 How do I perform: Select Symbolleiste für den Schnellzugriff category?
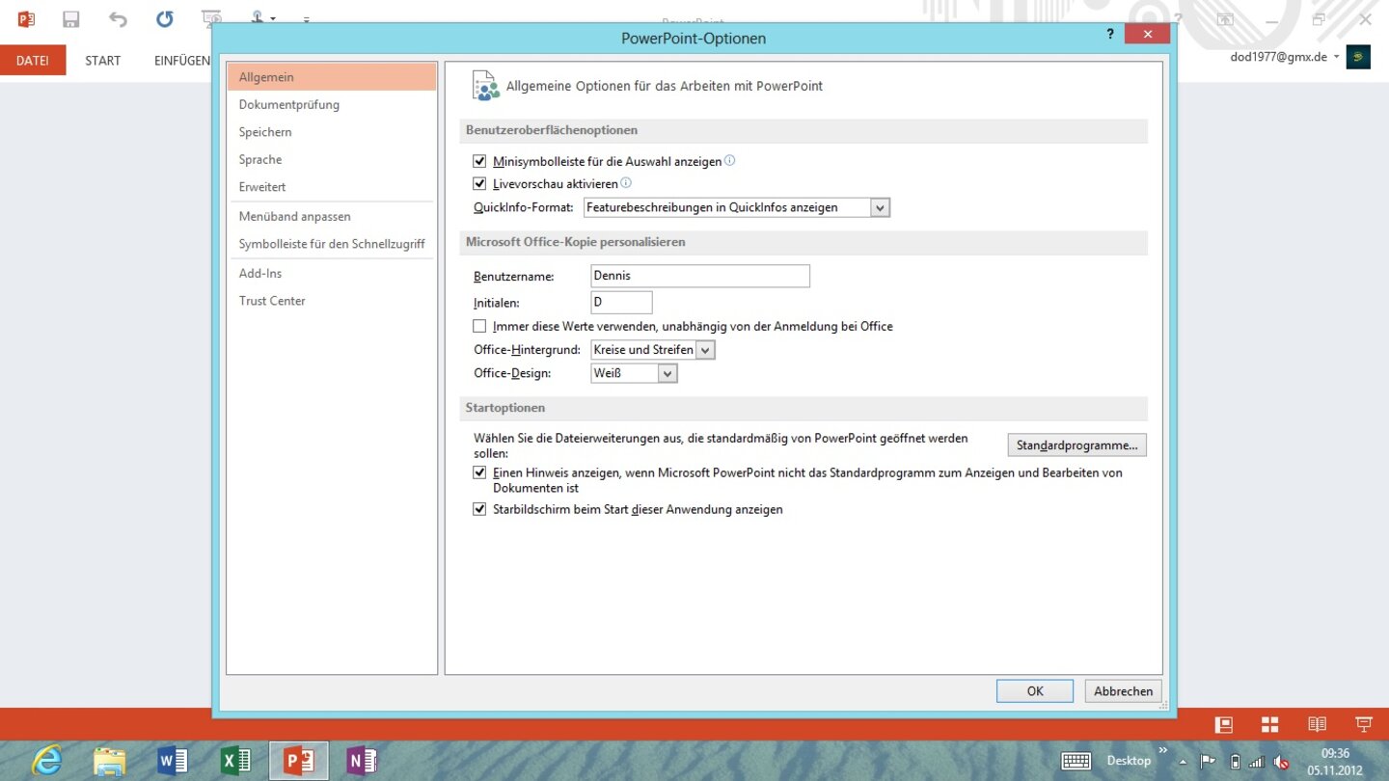332,244
